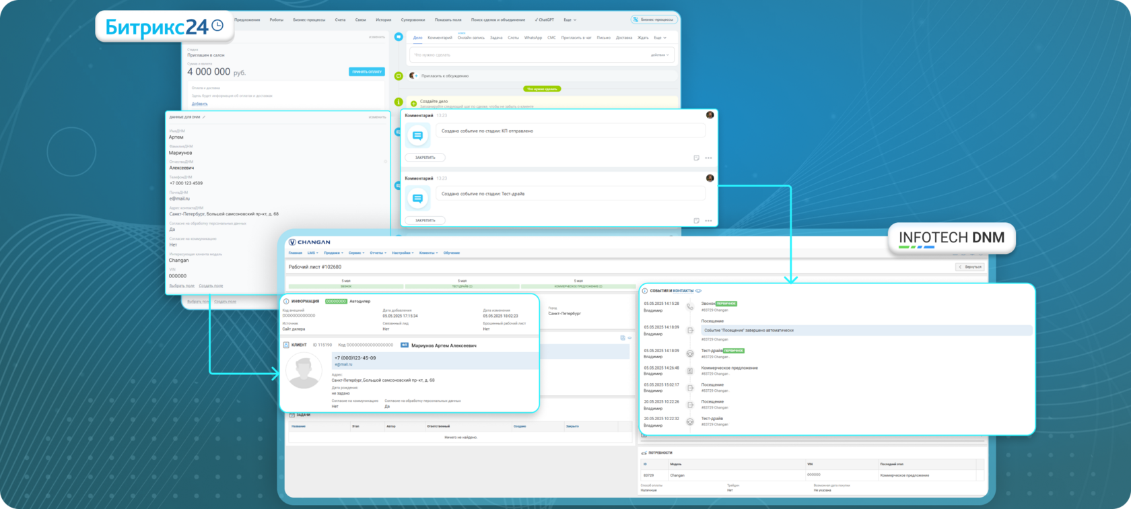
Task: Click the Создано column header in Задачи table
Action: coord(520,426)
